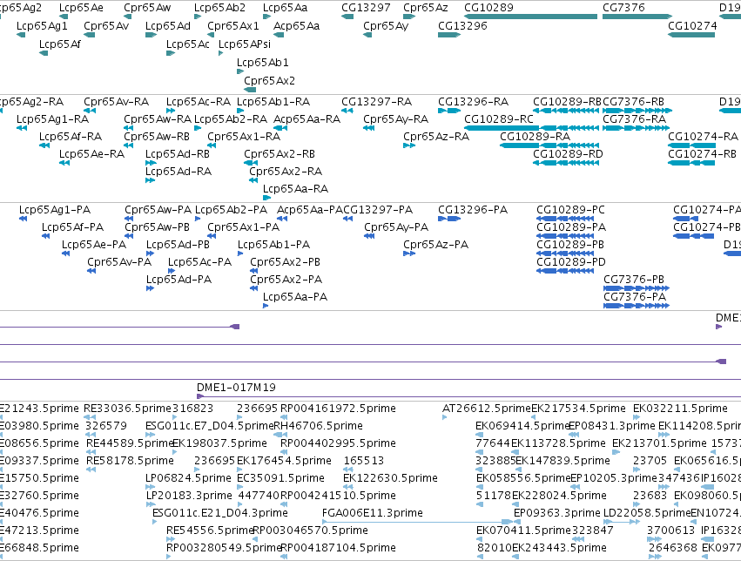
Task: Select the Cpr65Ax2 gene label
Action: pos(269,81)
